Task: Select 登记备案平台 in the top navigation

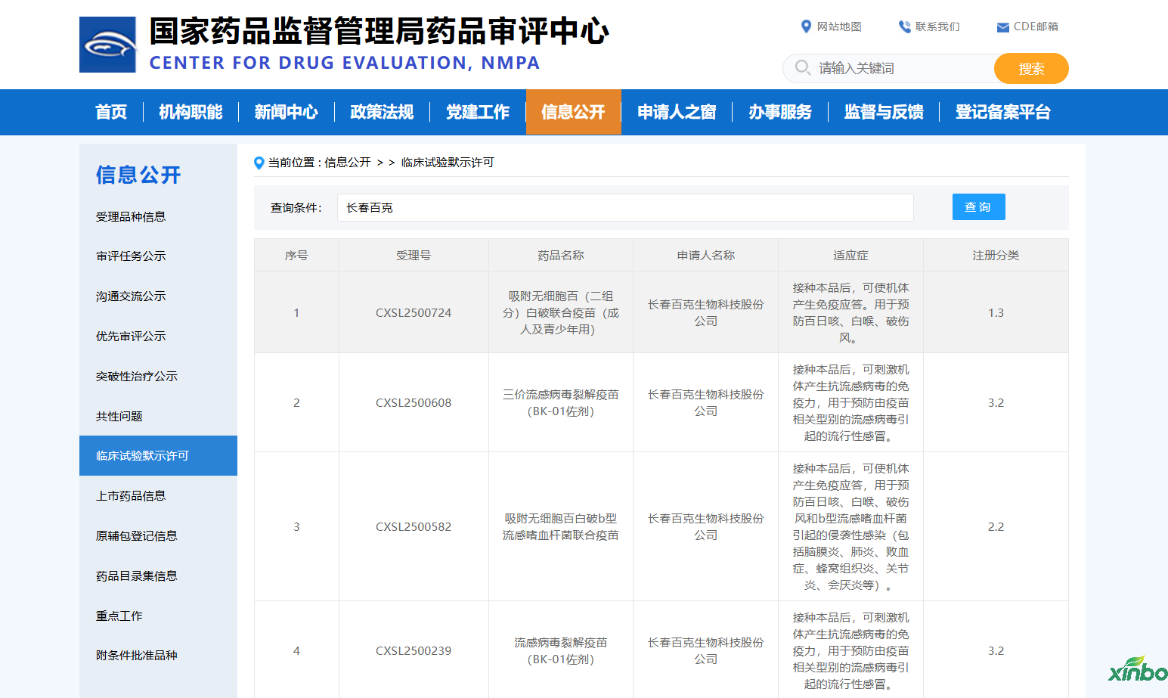Action: (x=1002, y=112)
